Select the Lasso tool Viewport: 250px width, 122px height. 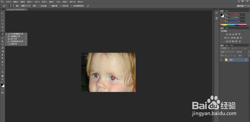(x=2, y=20)
